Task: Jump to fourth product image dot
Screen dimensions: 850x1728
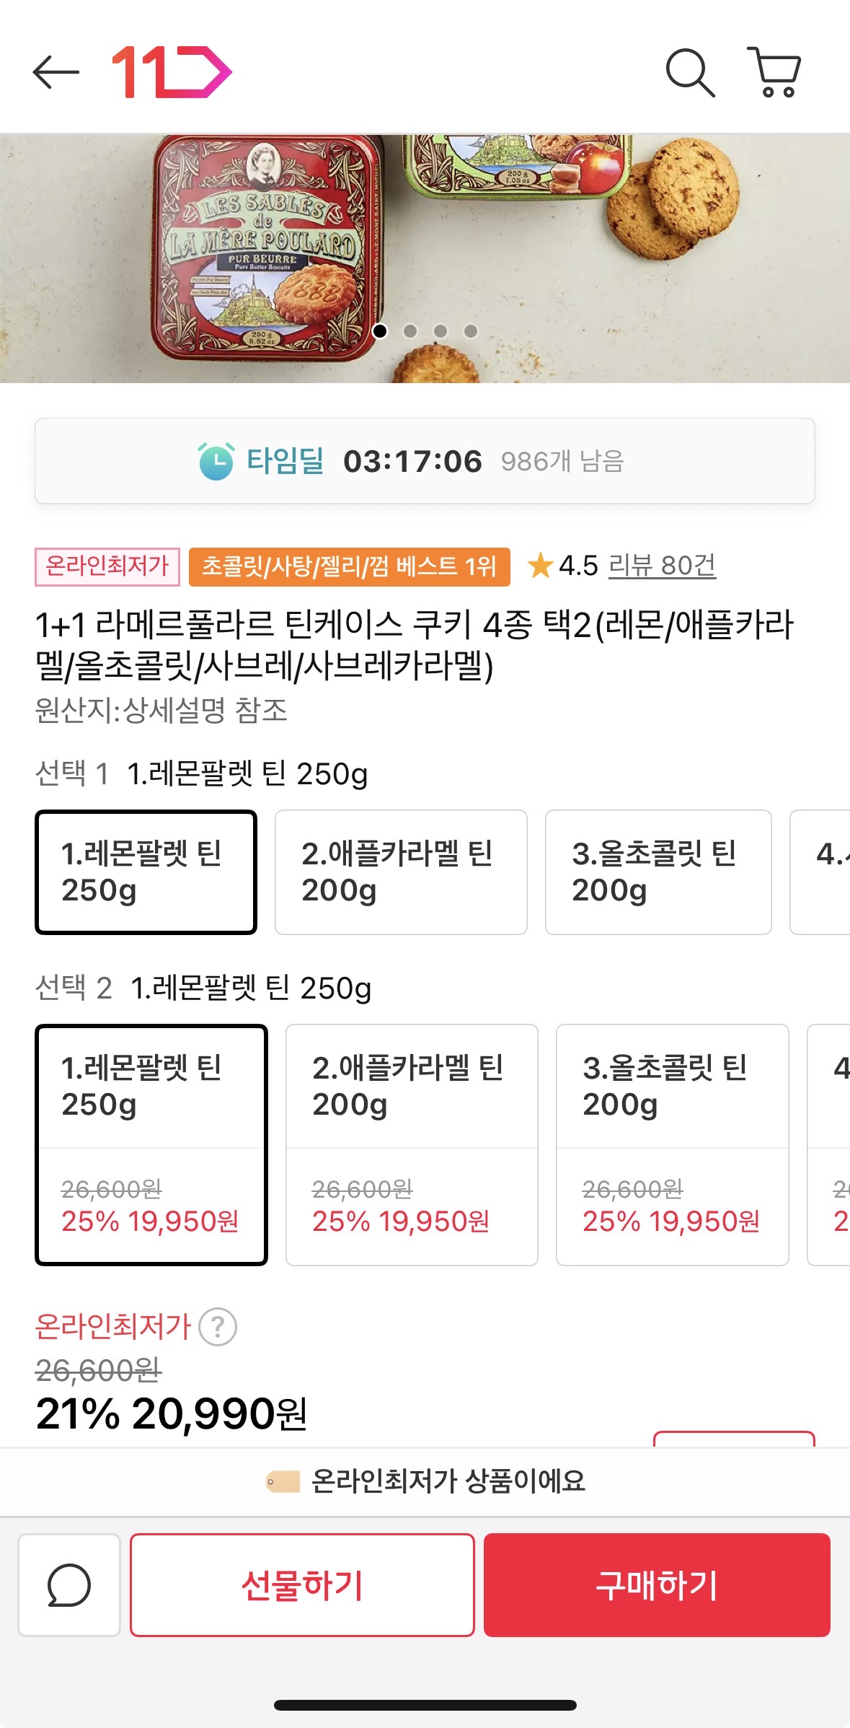Action: coord(471,331)
